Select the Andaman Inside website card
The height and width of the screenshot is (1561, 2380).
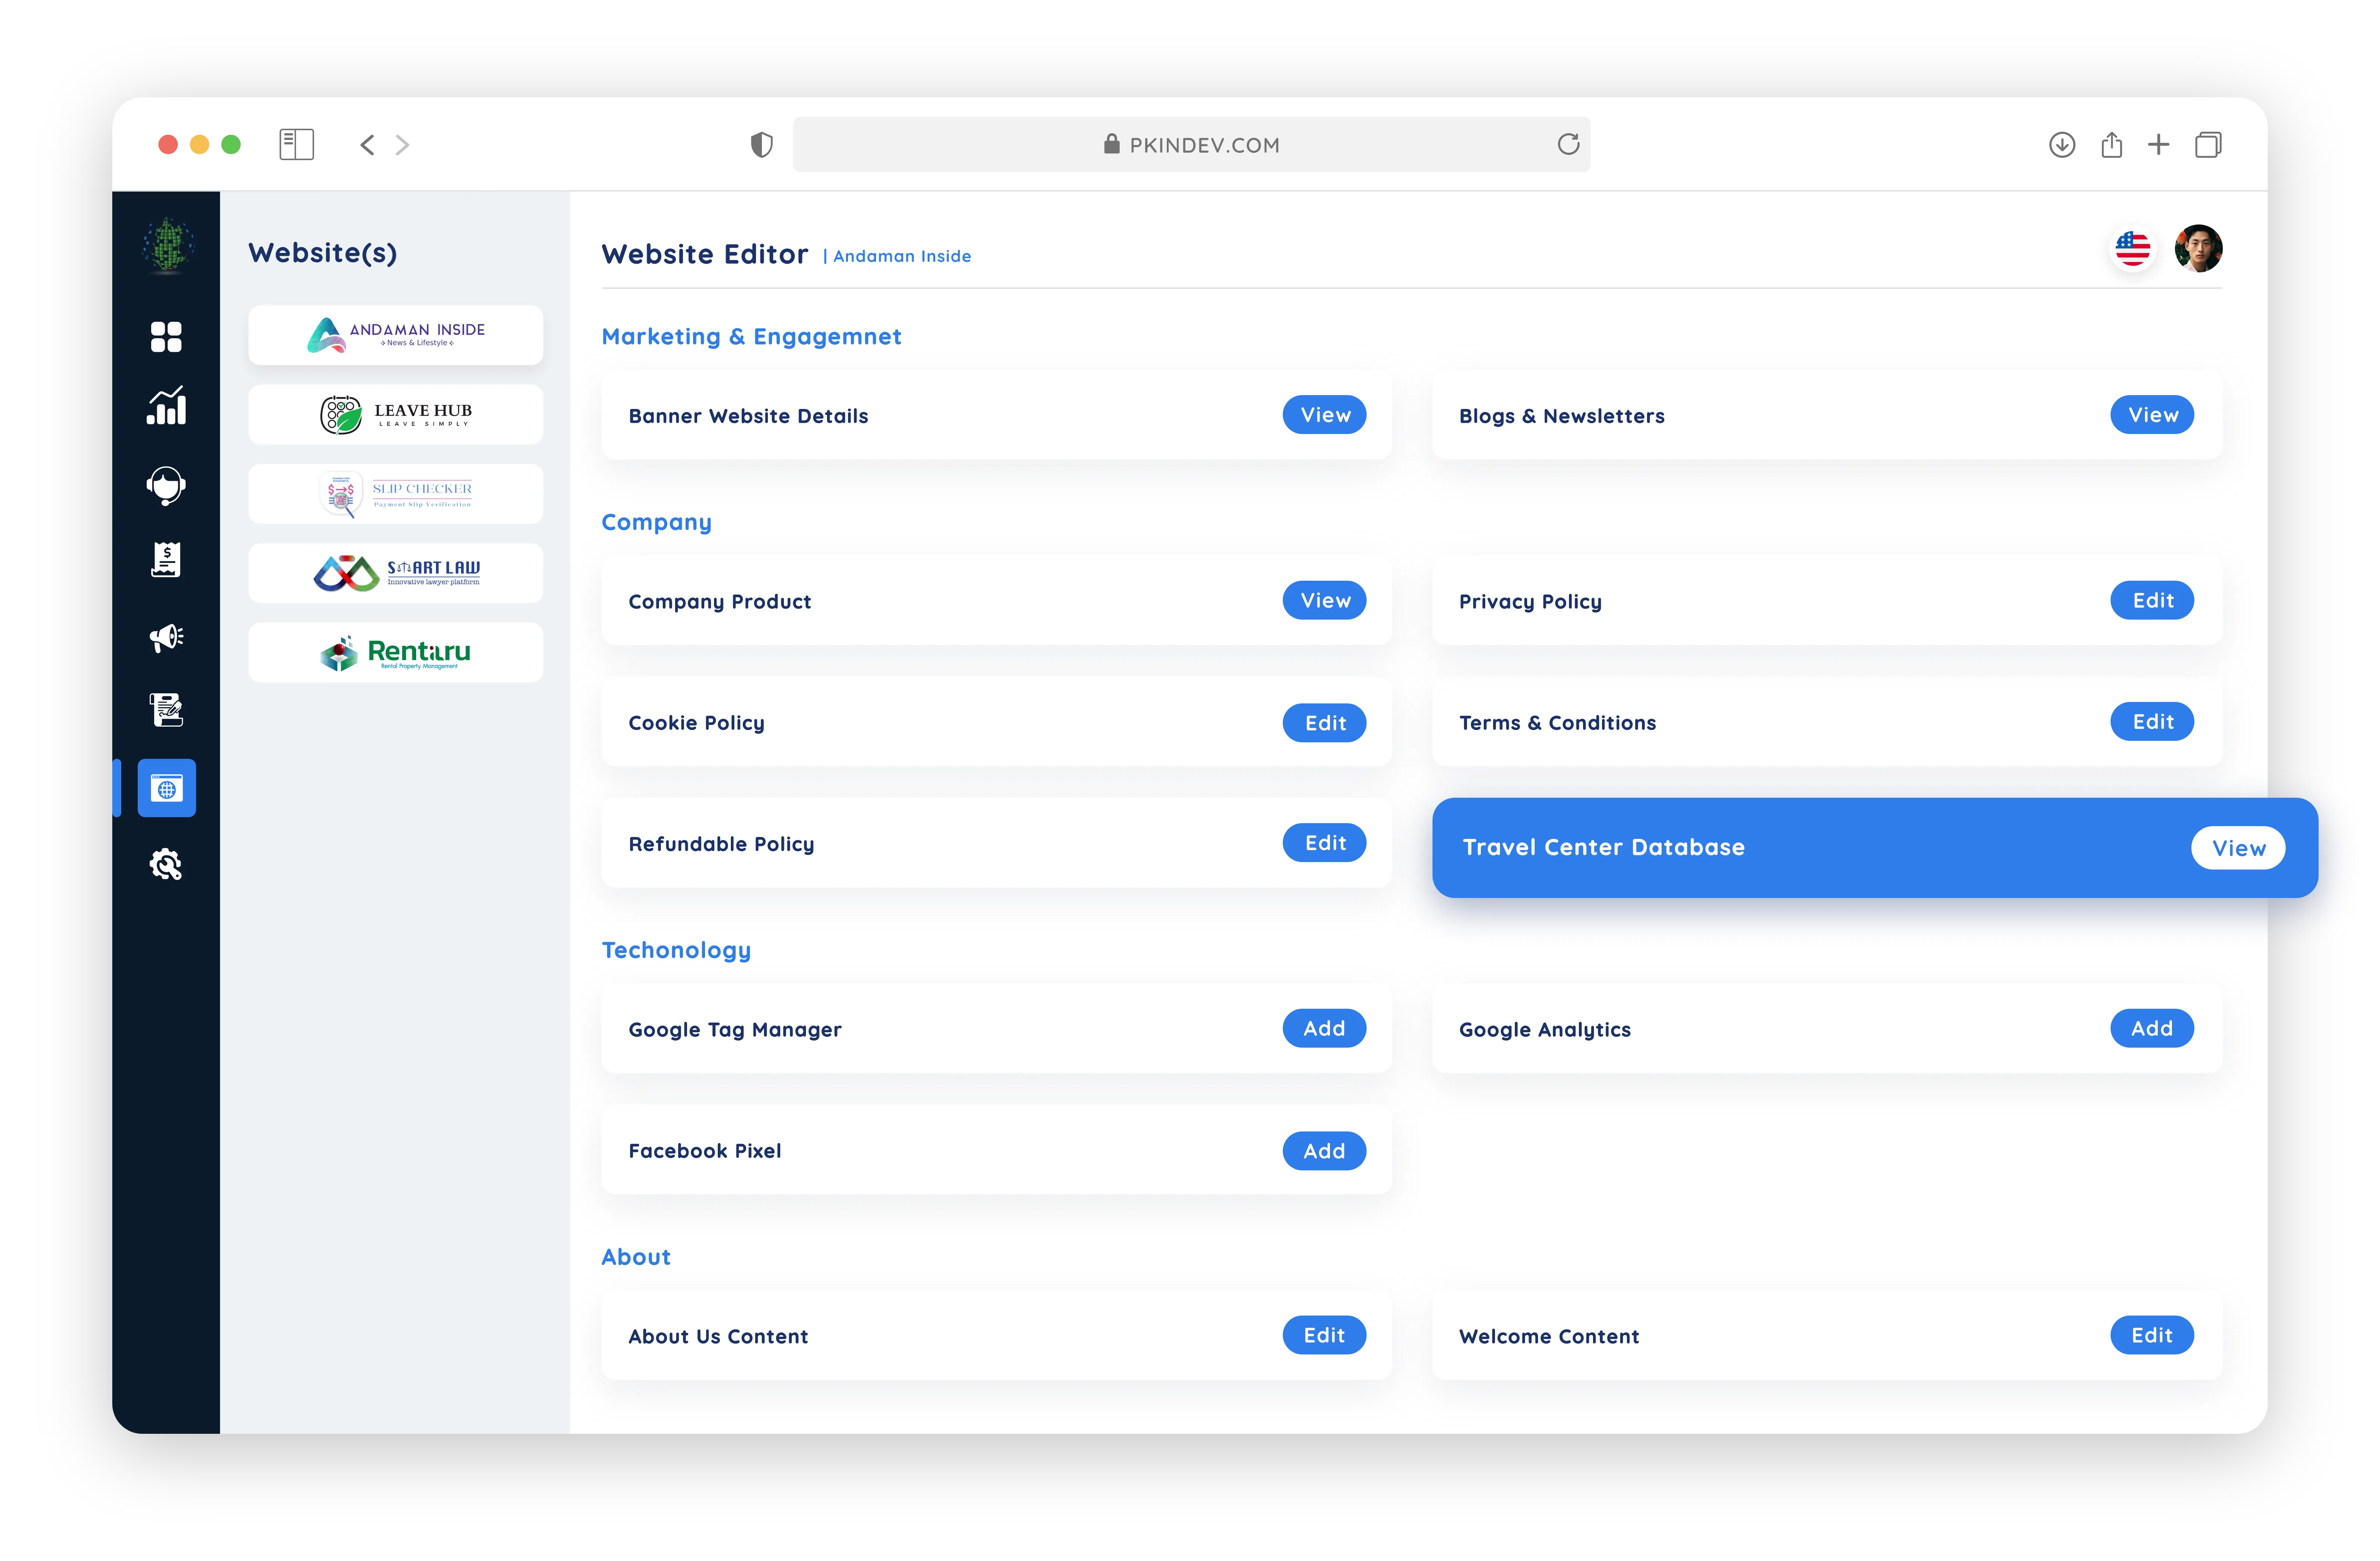pos(395,335)
